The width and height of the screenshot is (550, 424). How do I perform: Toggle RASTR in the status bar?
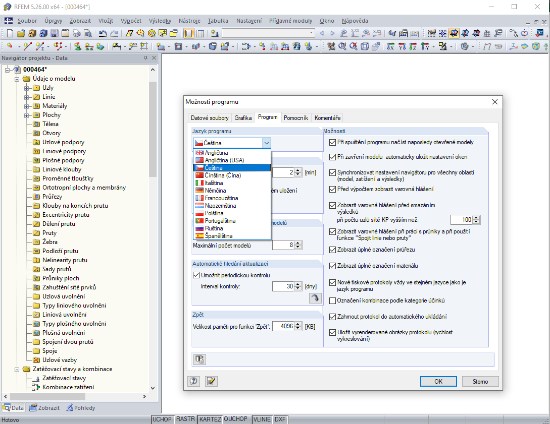click(x=185, y=419)
